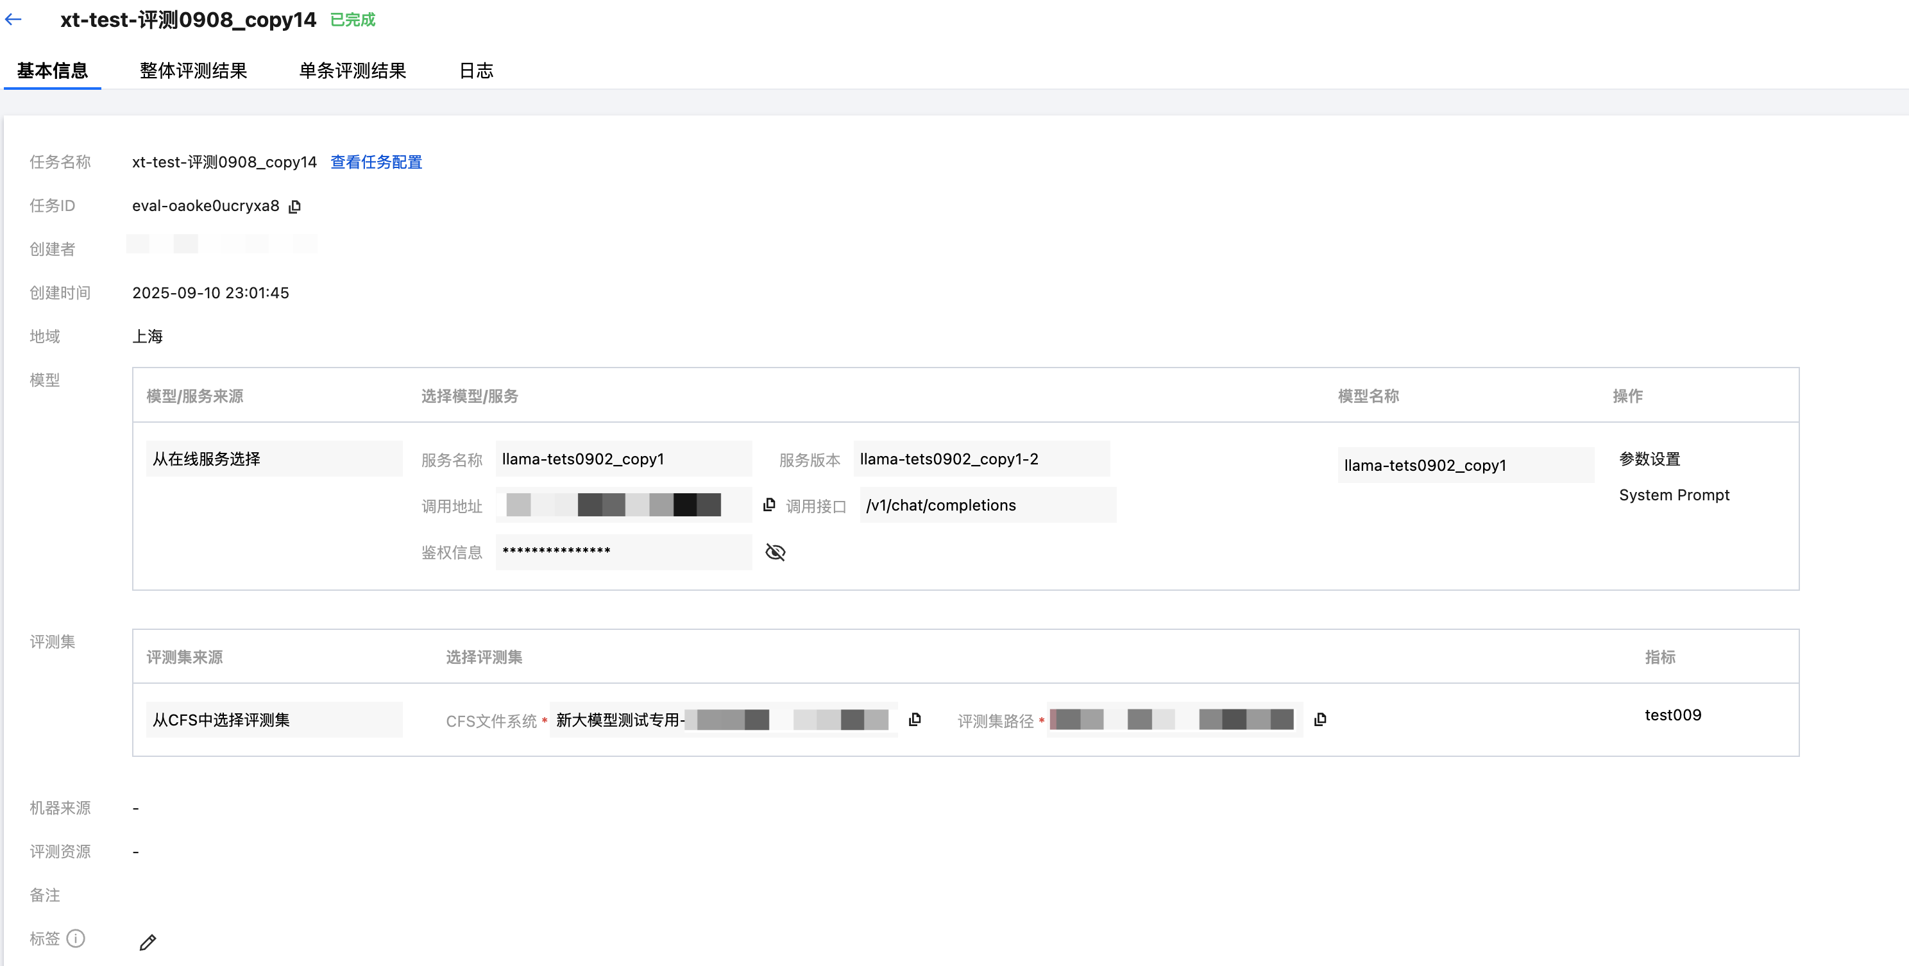The height and width of the screenshot is (966, 1909).
Task: Click the 服务名称 field llama-tets0902_copy1
Action: click(624, 459)
